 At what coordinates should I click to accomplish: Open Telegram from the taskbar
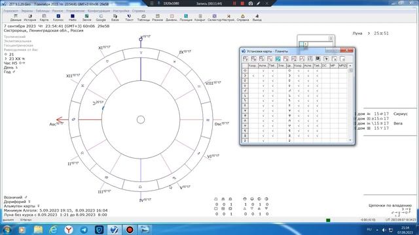click(x=84, y=230)
